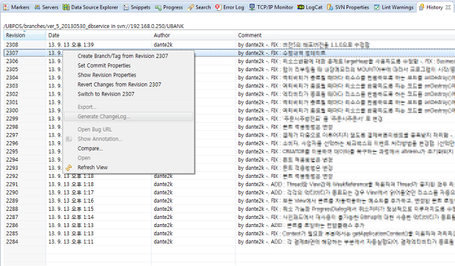Switch to the Search tab
Image resolution: width=455 pixels, height=266 pixels.
pyautogui.click(x=200, y=7)
